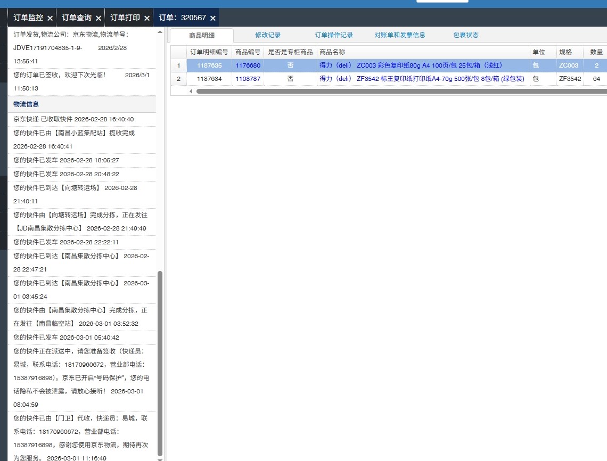Close the 订单: 320567 tab
Image resolution: width=607 pixels, height=461 pixels.
[213, 18]
